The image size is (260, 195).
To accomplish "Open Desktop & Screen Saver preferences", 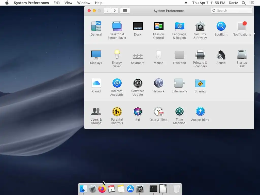I will tap(117, 30).
